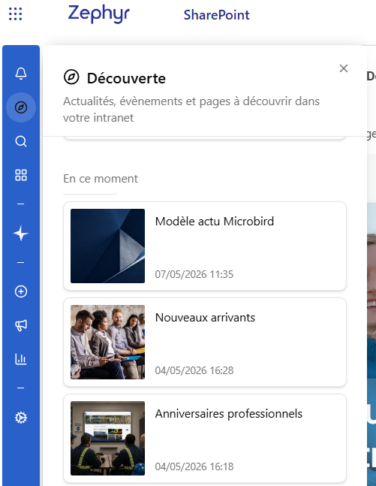Click the Découverte panel title text
This screenshot has width=376, height=486.
126,78
